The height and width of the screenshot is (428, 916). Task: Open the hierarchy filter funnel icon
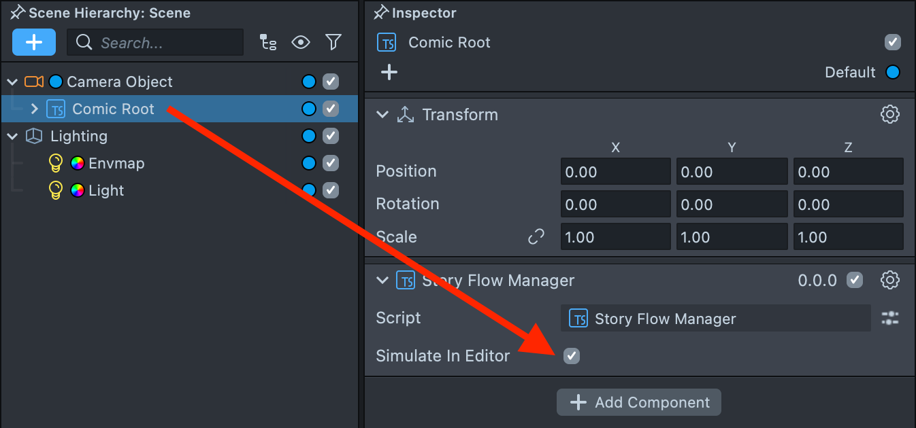tap(333, 43)
